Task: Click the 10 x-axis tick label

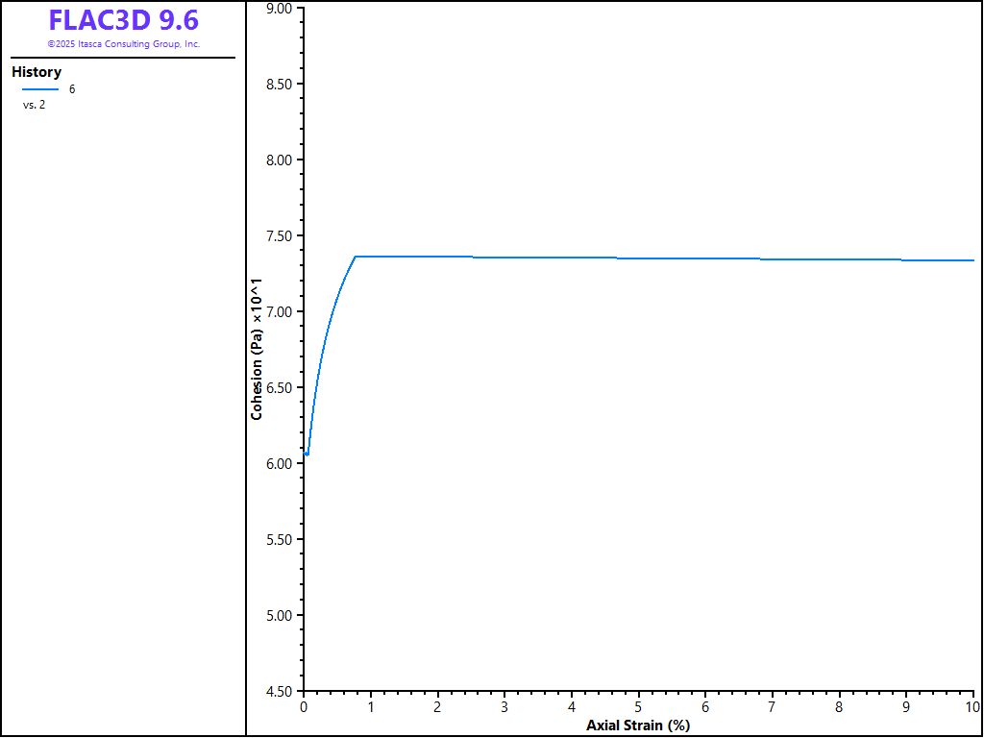Action: 972,707
